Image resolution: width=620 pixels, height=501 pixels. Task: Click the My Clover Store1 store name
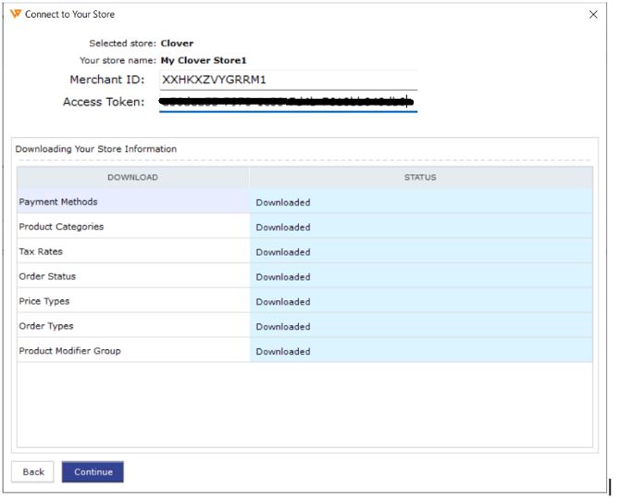coord(204,60)
